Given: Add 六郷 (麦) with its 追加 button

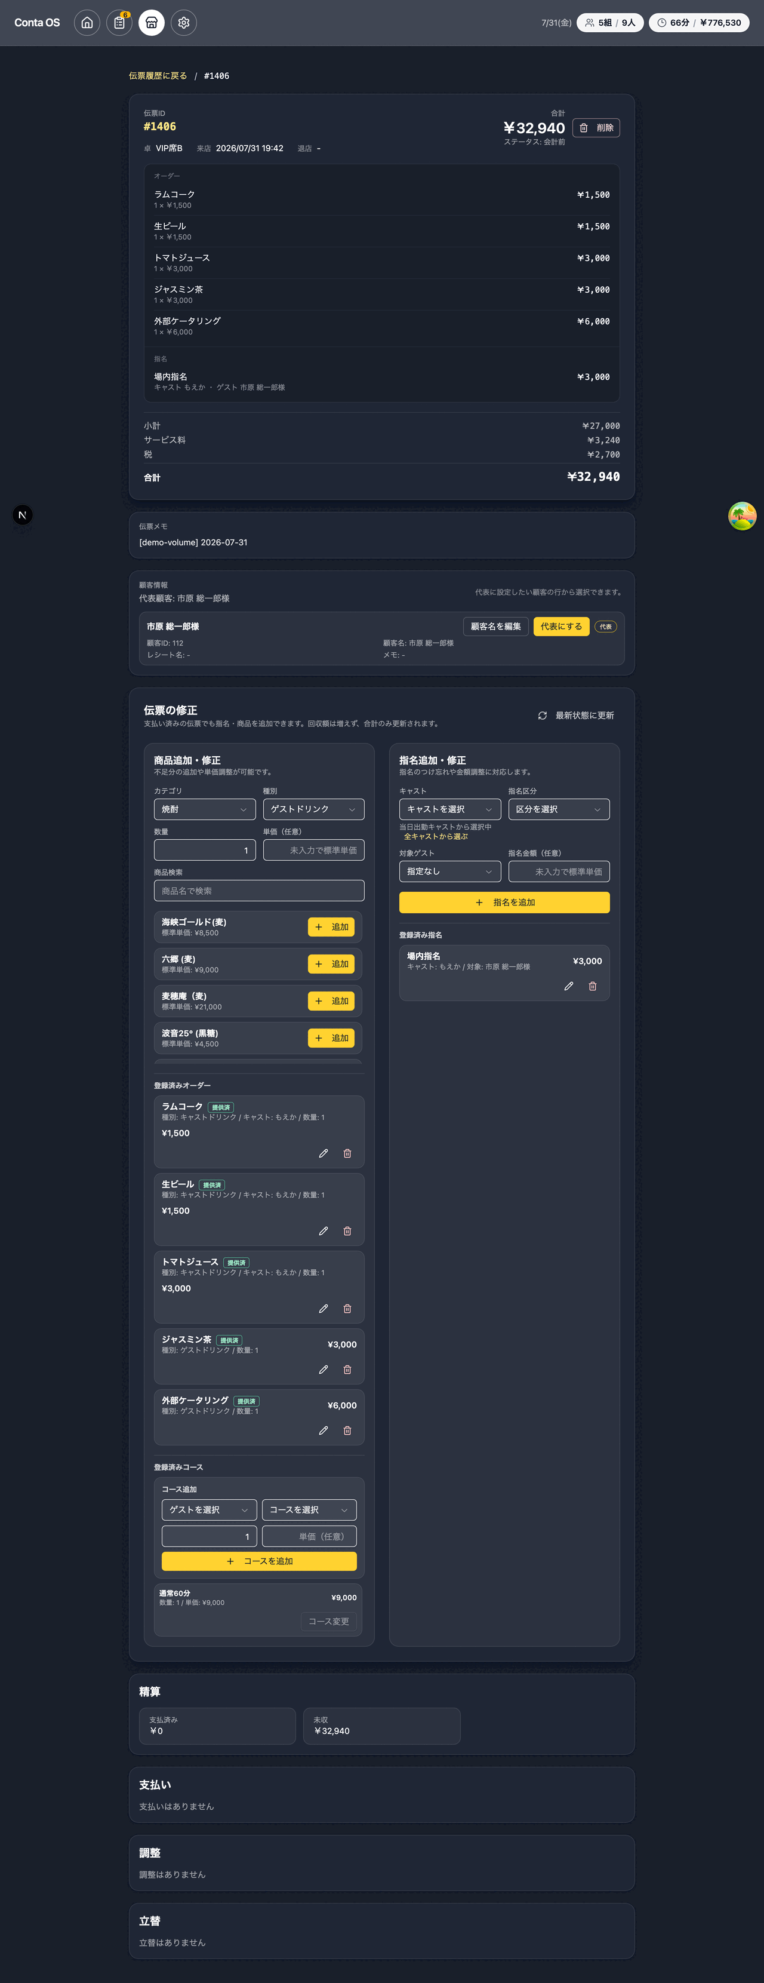Looking at the screenshot, I should (x=332, y=964).
